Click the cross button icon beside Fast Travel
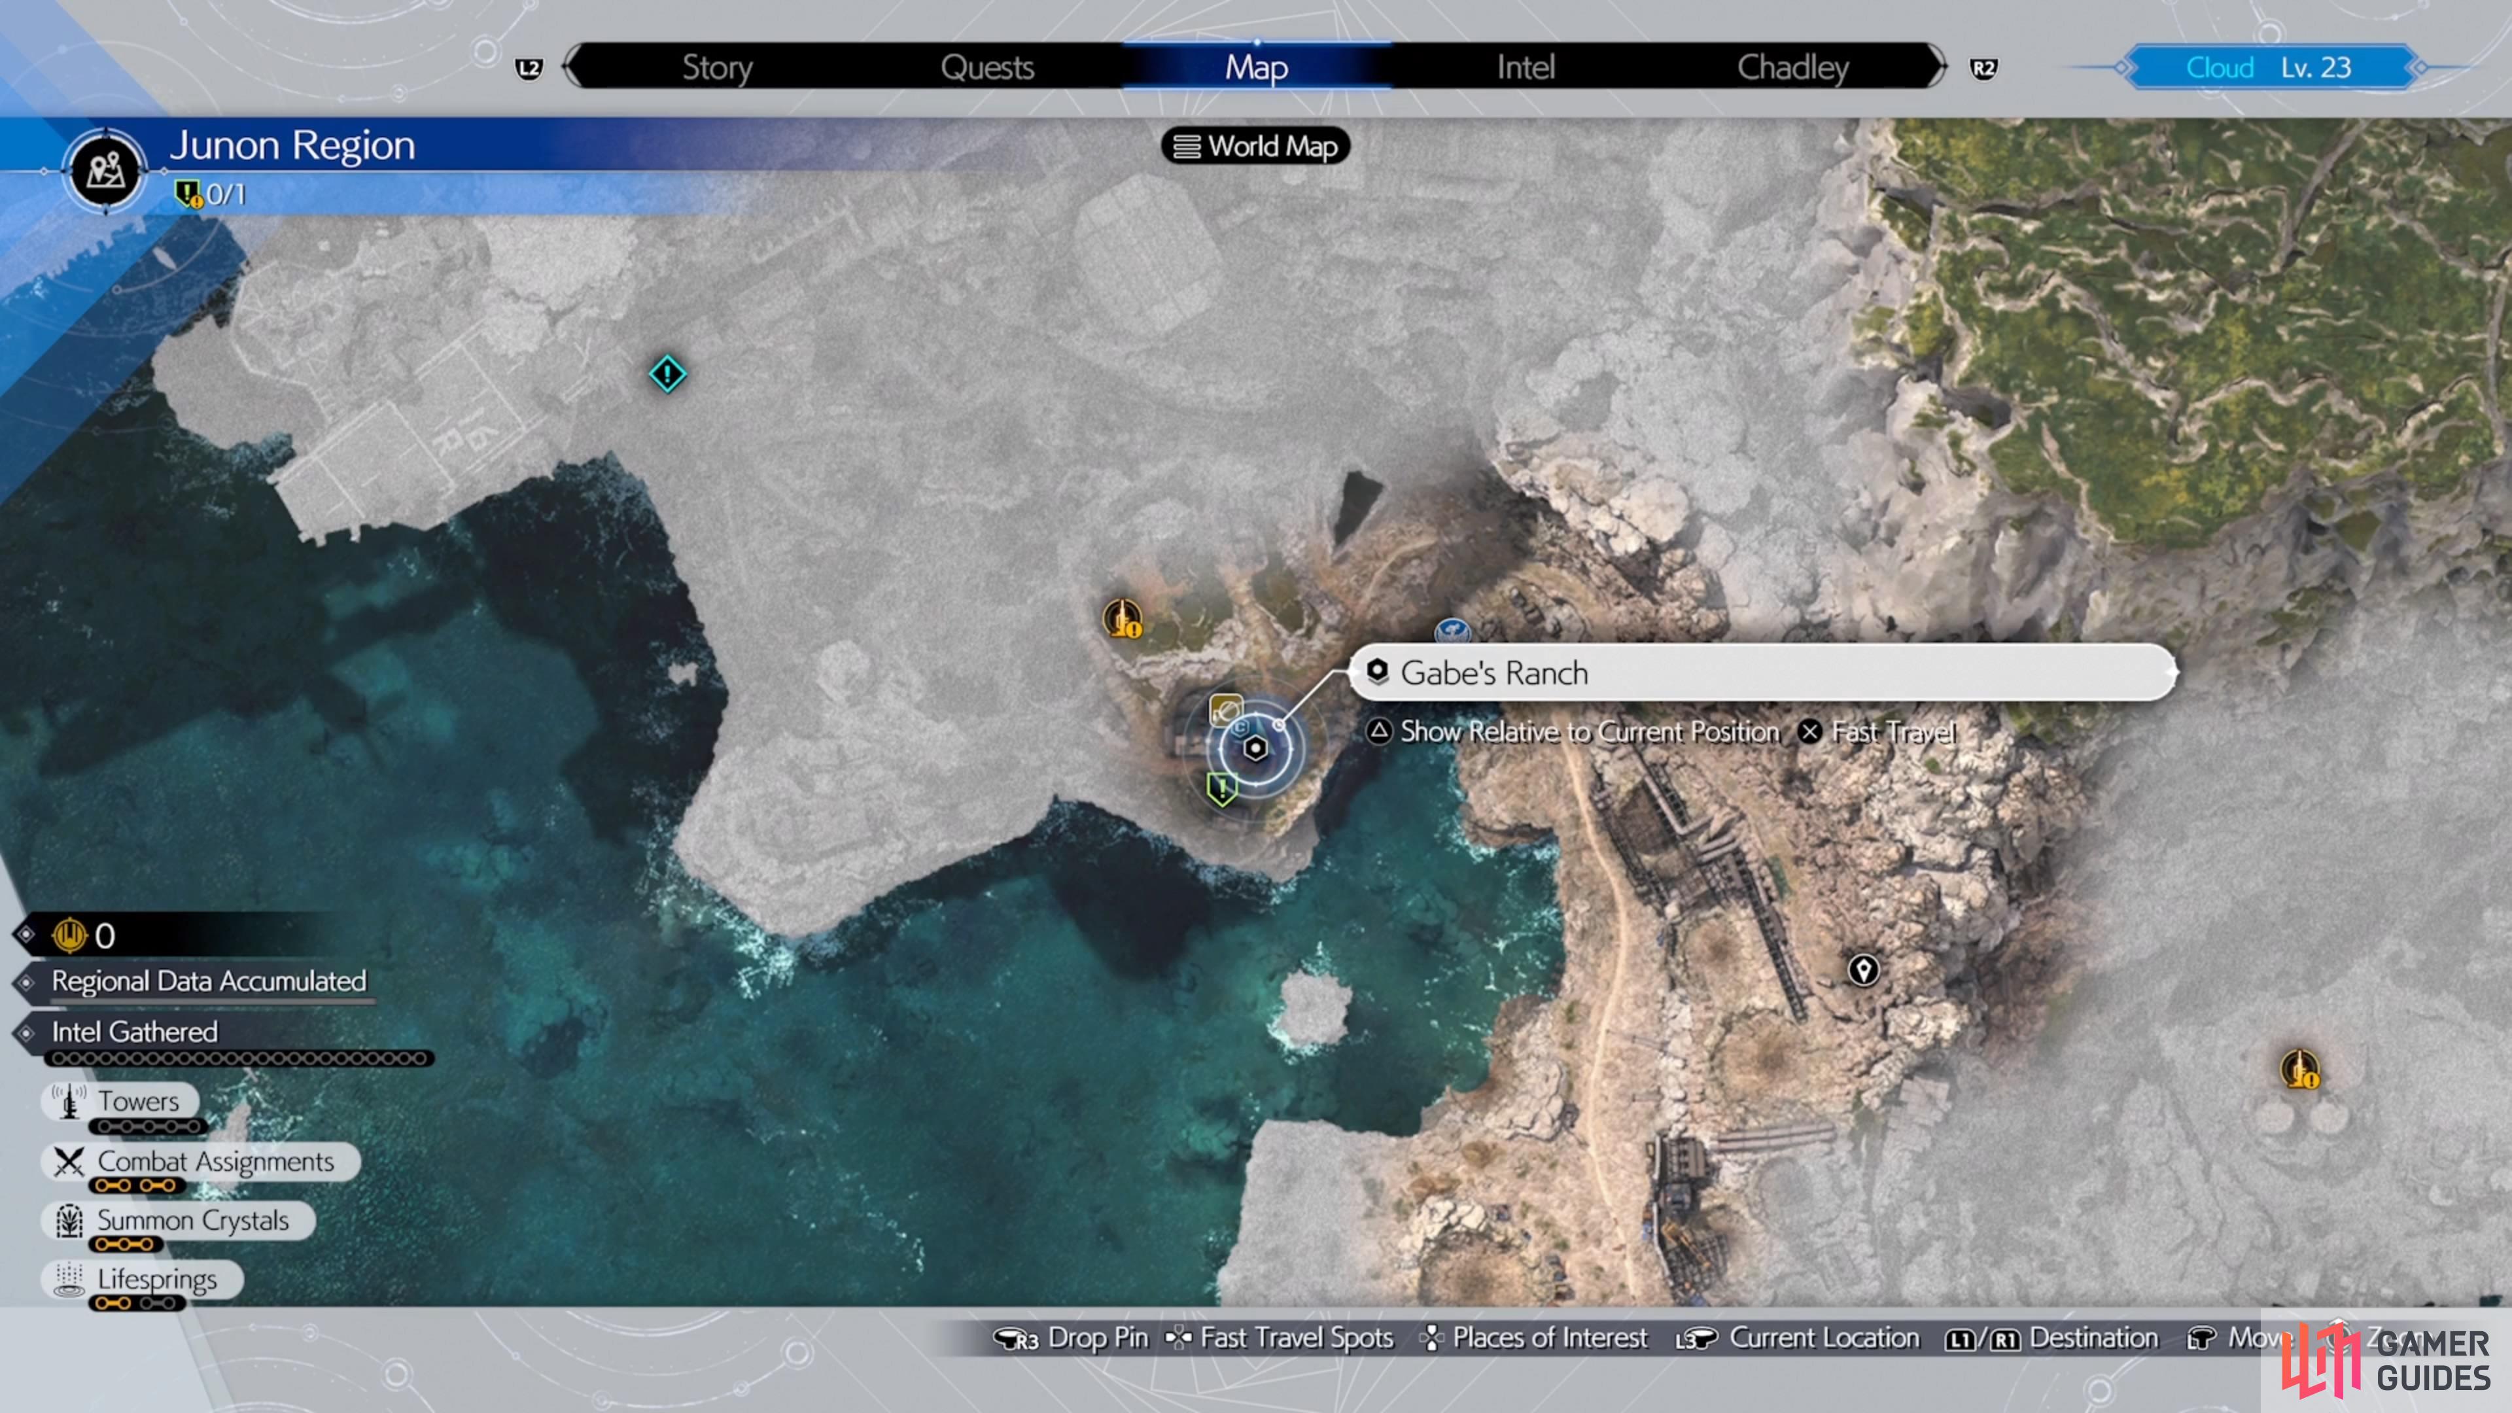Viewport: 2512px width, 1413px height. tap(1809, 731)
